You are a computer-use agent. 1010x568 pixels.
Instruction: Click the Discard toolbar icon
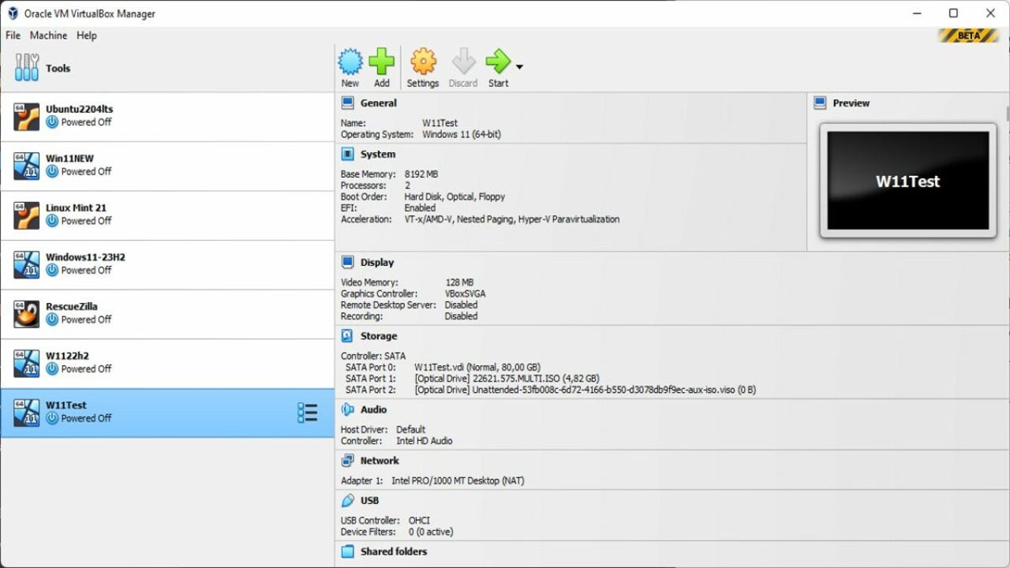[464, 62]
